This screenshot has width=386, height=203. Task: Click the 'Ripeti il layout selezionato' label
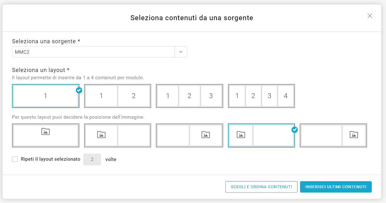[51, 159]
